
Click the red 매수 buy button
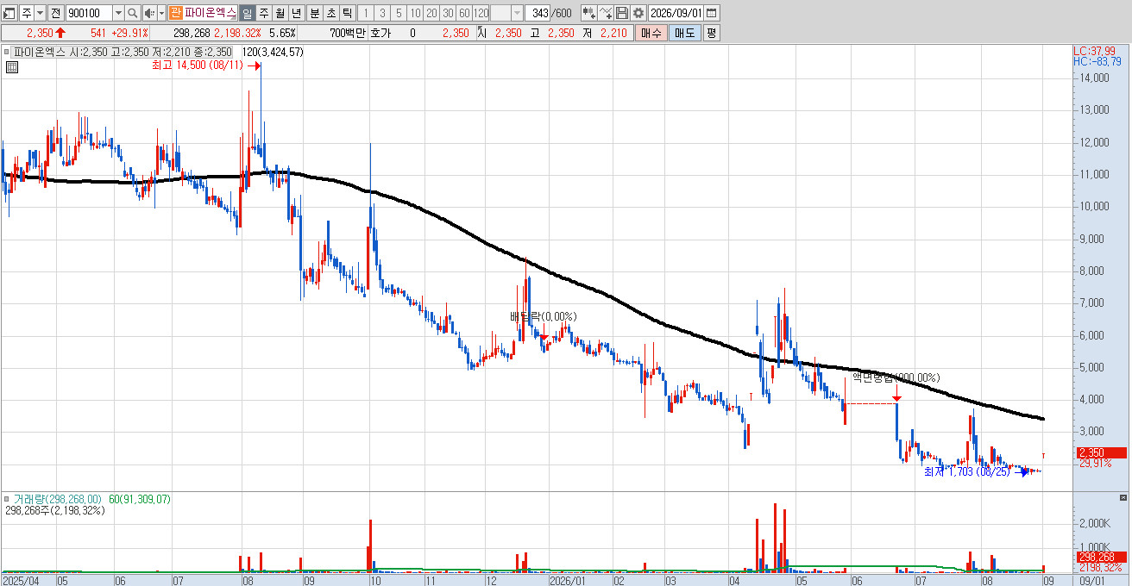click(651, 33)
